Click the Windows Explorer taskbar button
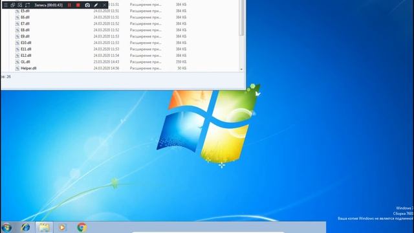Image resolution: width=414 pixels, height=233 pixels. (x=44, y=227)
